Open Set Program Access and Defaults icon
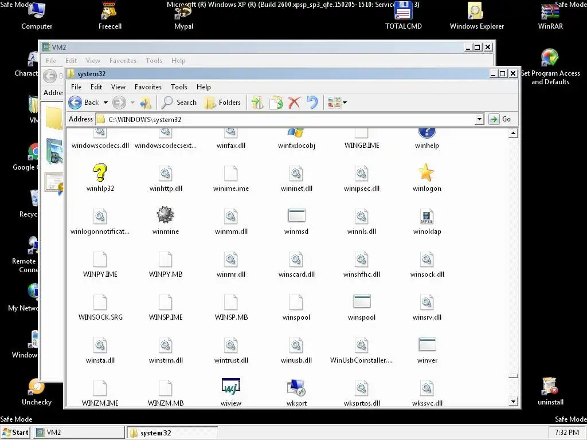The width and height of the screenshot is (587, 440). pyautogui.click(x=550, y=68)
